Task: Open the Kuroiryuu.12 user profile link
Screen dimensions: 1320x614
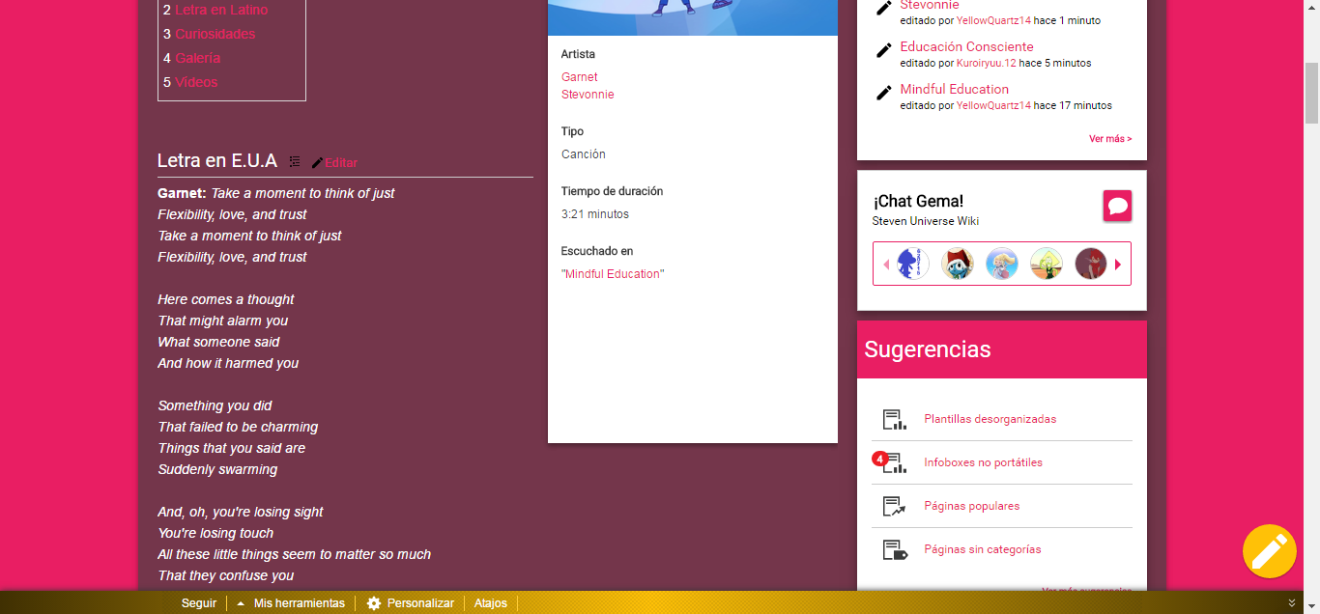Action: [x=987, y=63]
